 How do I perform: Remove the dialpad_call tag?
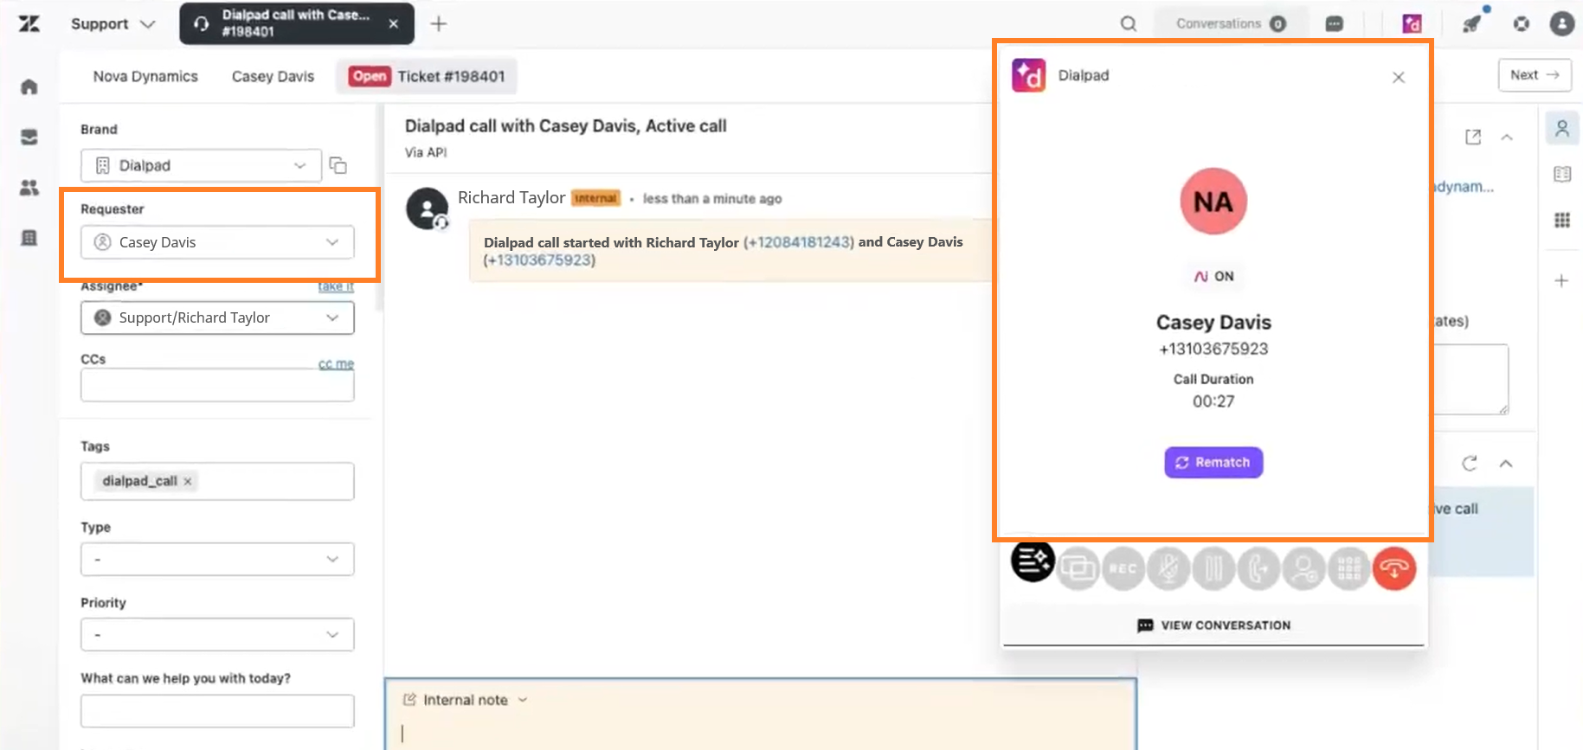(x=188, y=481)
